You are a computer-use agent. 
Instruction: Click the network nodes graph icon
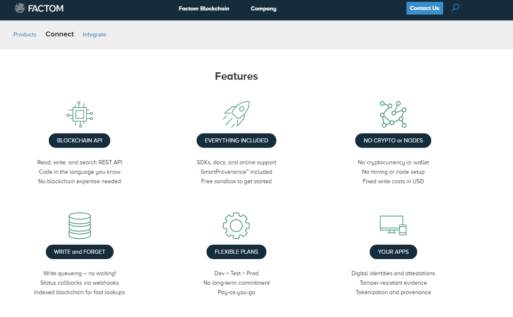[x=393, y=114]
